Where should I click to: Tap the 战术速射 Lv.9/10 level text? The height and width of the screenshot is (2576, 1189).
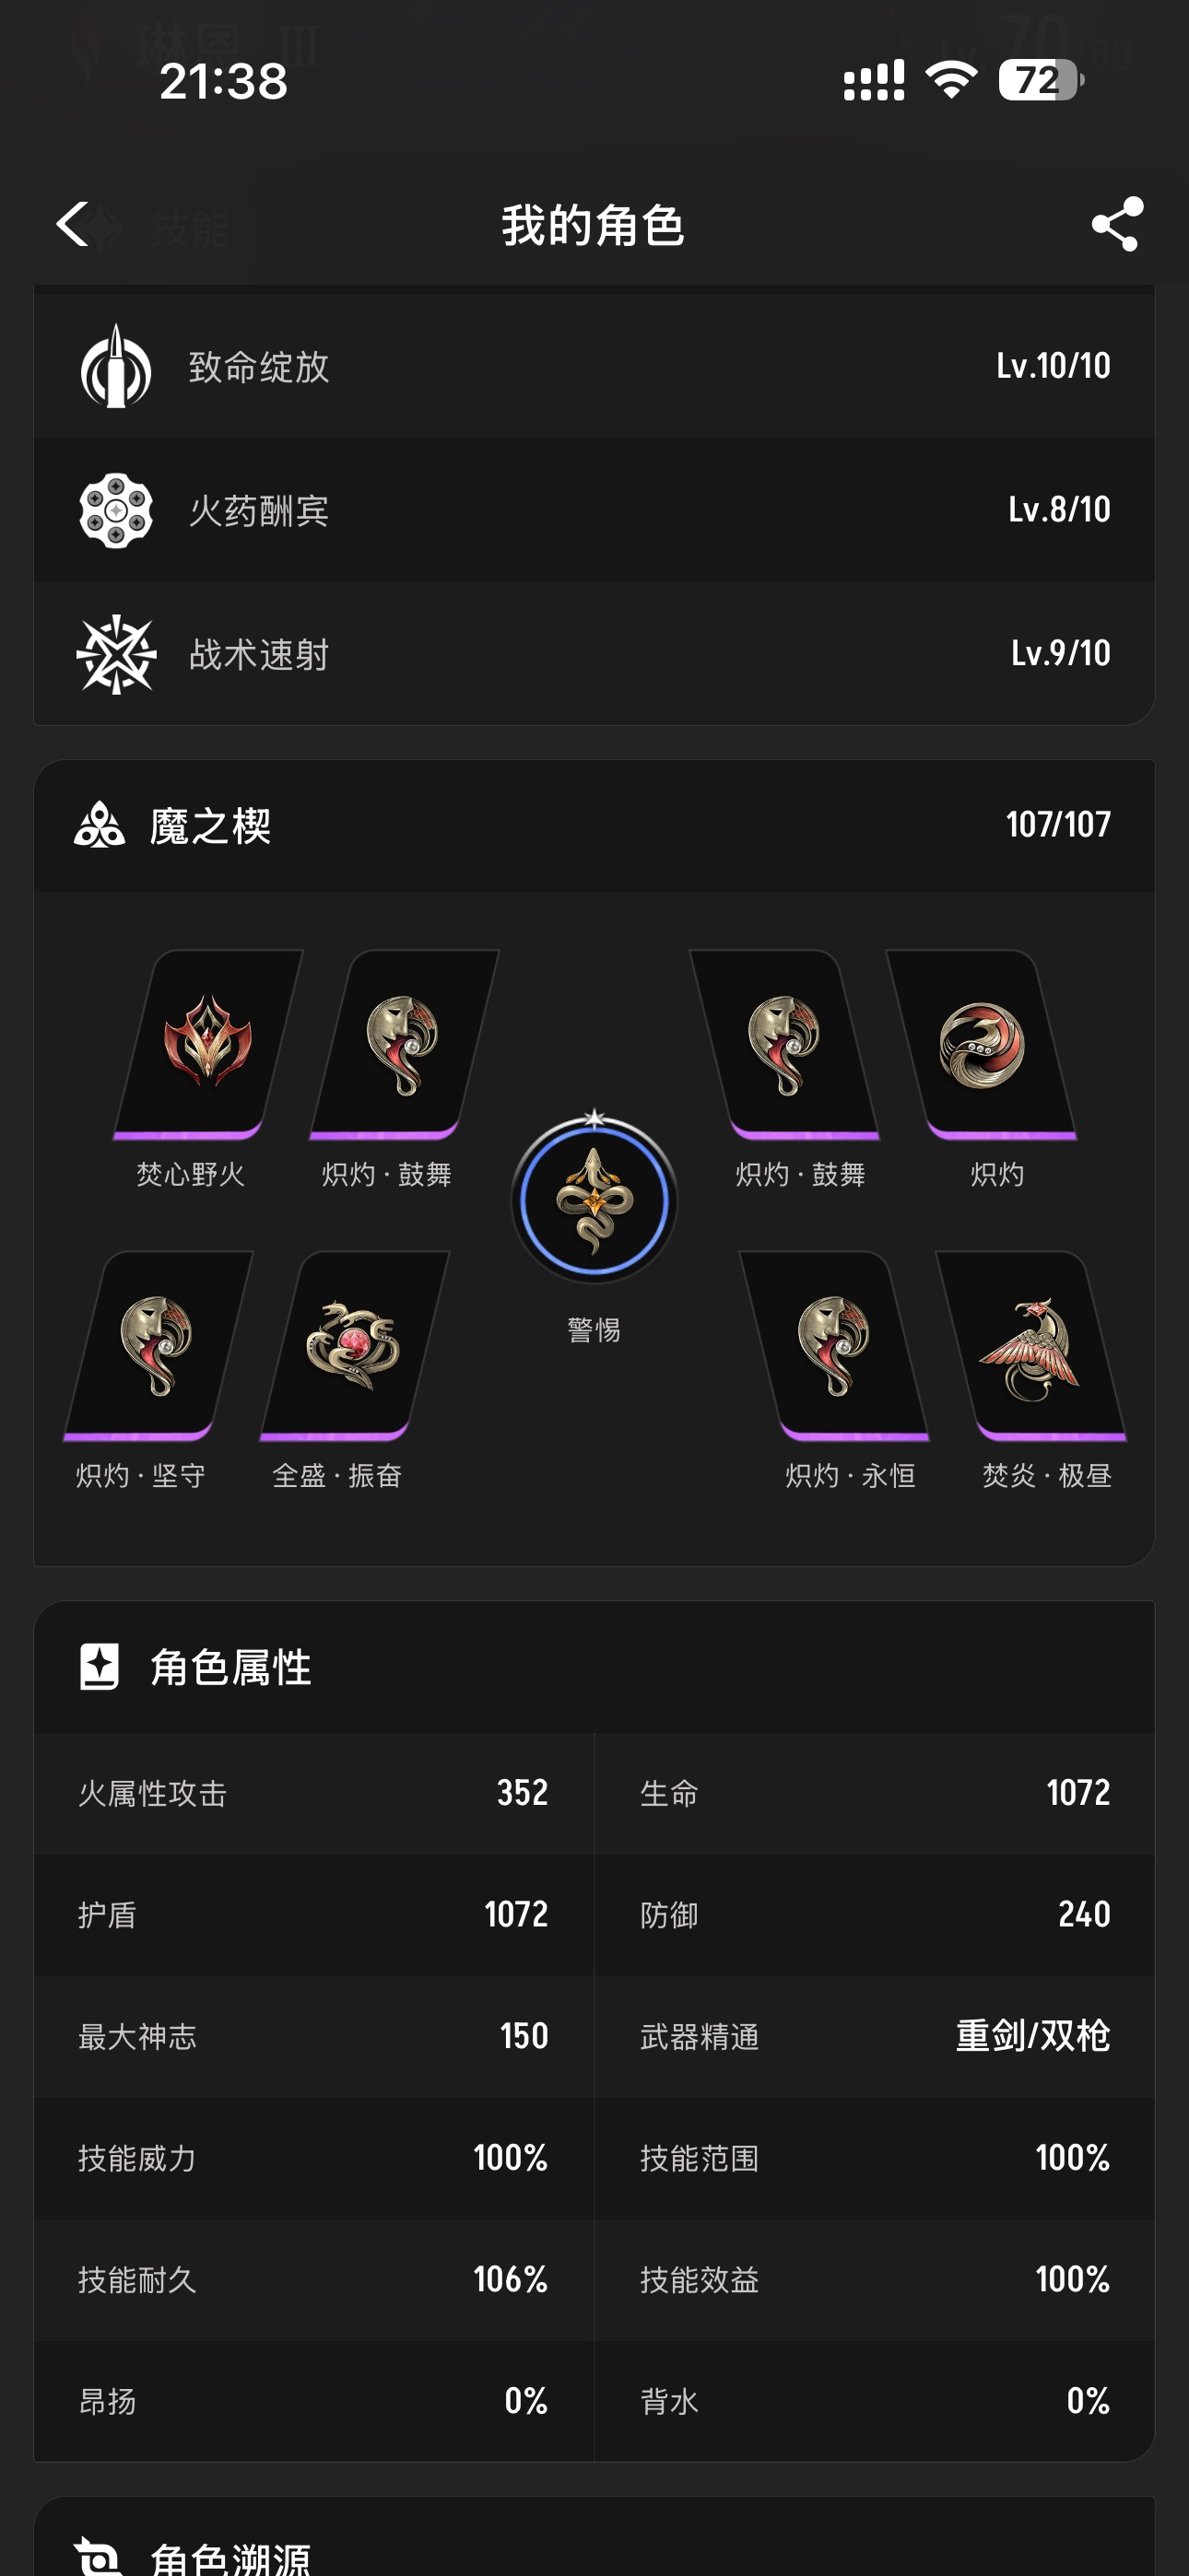point(1061,653)
